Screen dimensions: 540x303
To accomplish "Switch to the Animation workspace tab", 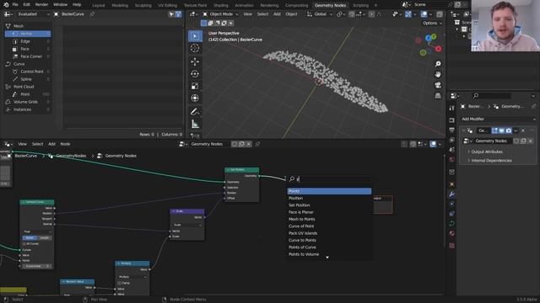I will [x=244, y=6].
